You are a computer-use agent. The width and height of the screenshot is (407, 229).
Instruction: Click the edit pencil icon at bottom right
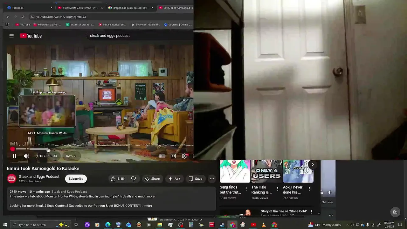pyautogui.click(x=395, y=212)
